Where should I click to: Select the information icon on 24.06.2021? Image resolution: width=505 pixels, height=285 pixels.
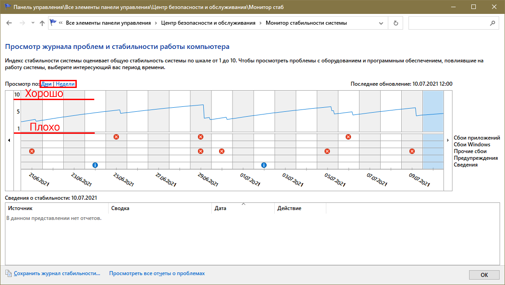(x=95, y=165)
